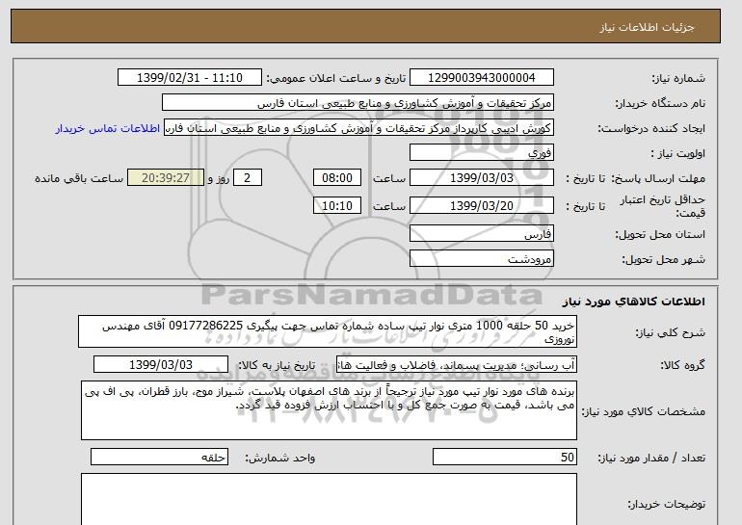Click the label شماره نیاز
Viewport: 742px width, 525px height.
(678, 79)
